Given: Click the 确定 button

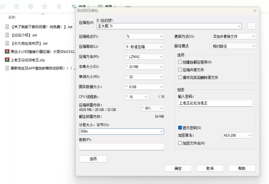Looking at the screenshot, I should point(178,168).
